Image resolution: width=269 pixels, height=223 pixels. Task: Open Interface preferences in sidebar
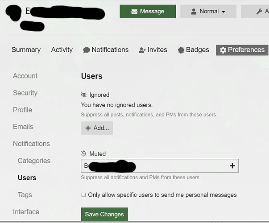click(x=26, y=212)
